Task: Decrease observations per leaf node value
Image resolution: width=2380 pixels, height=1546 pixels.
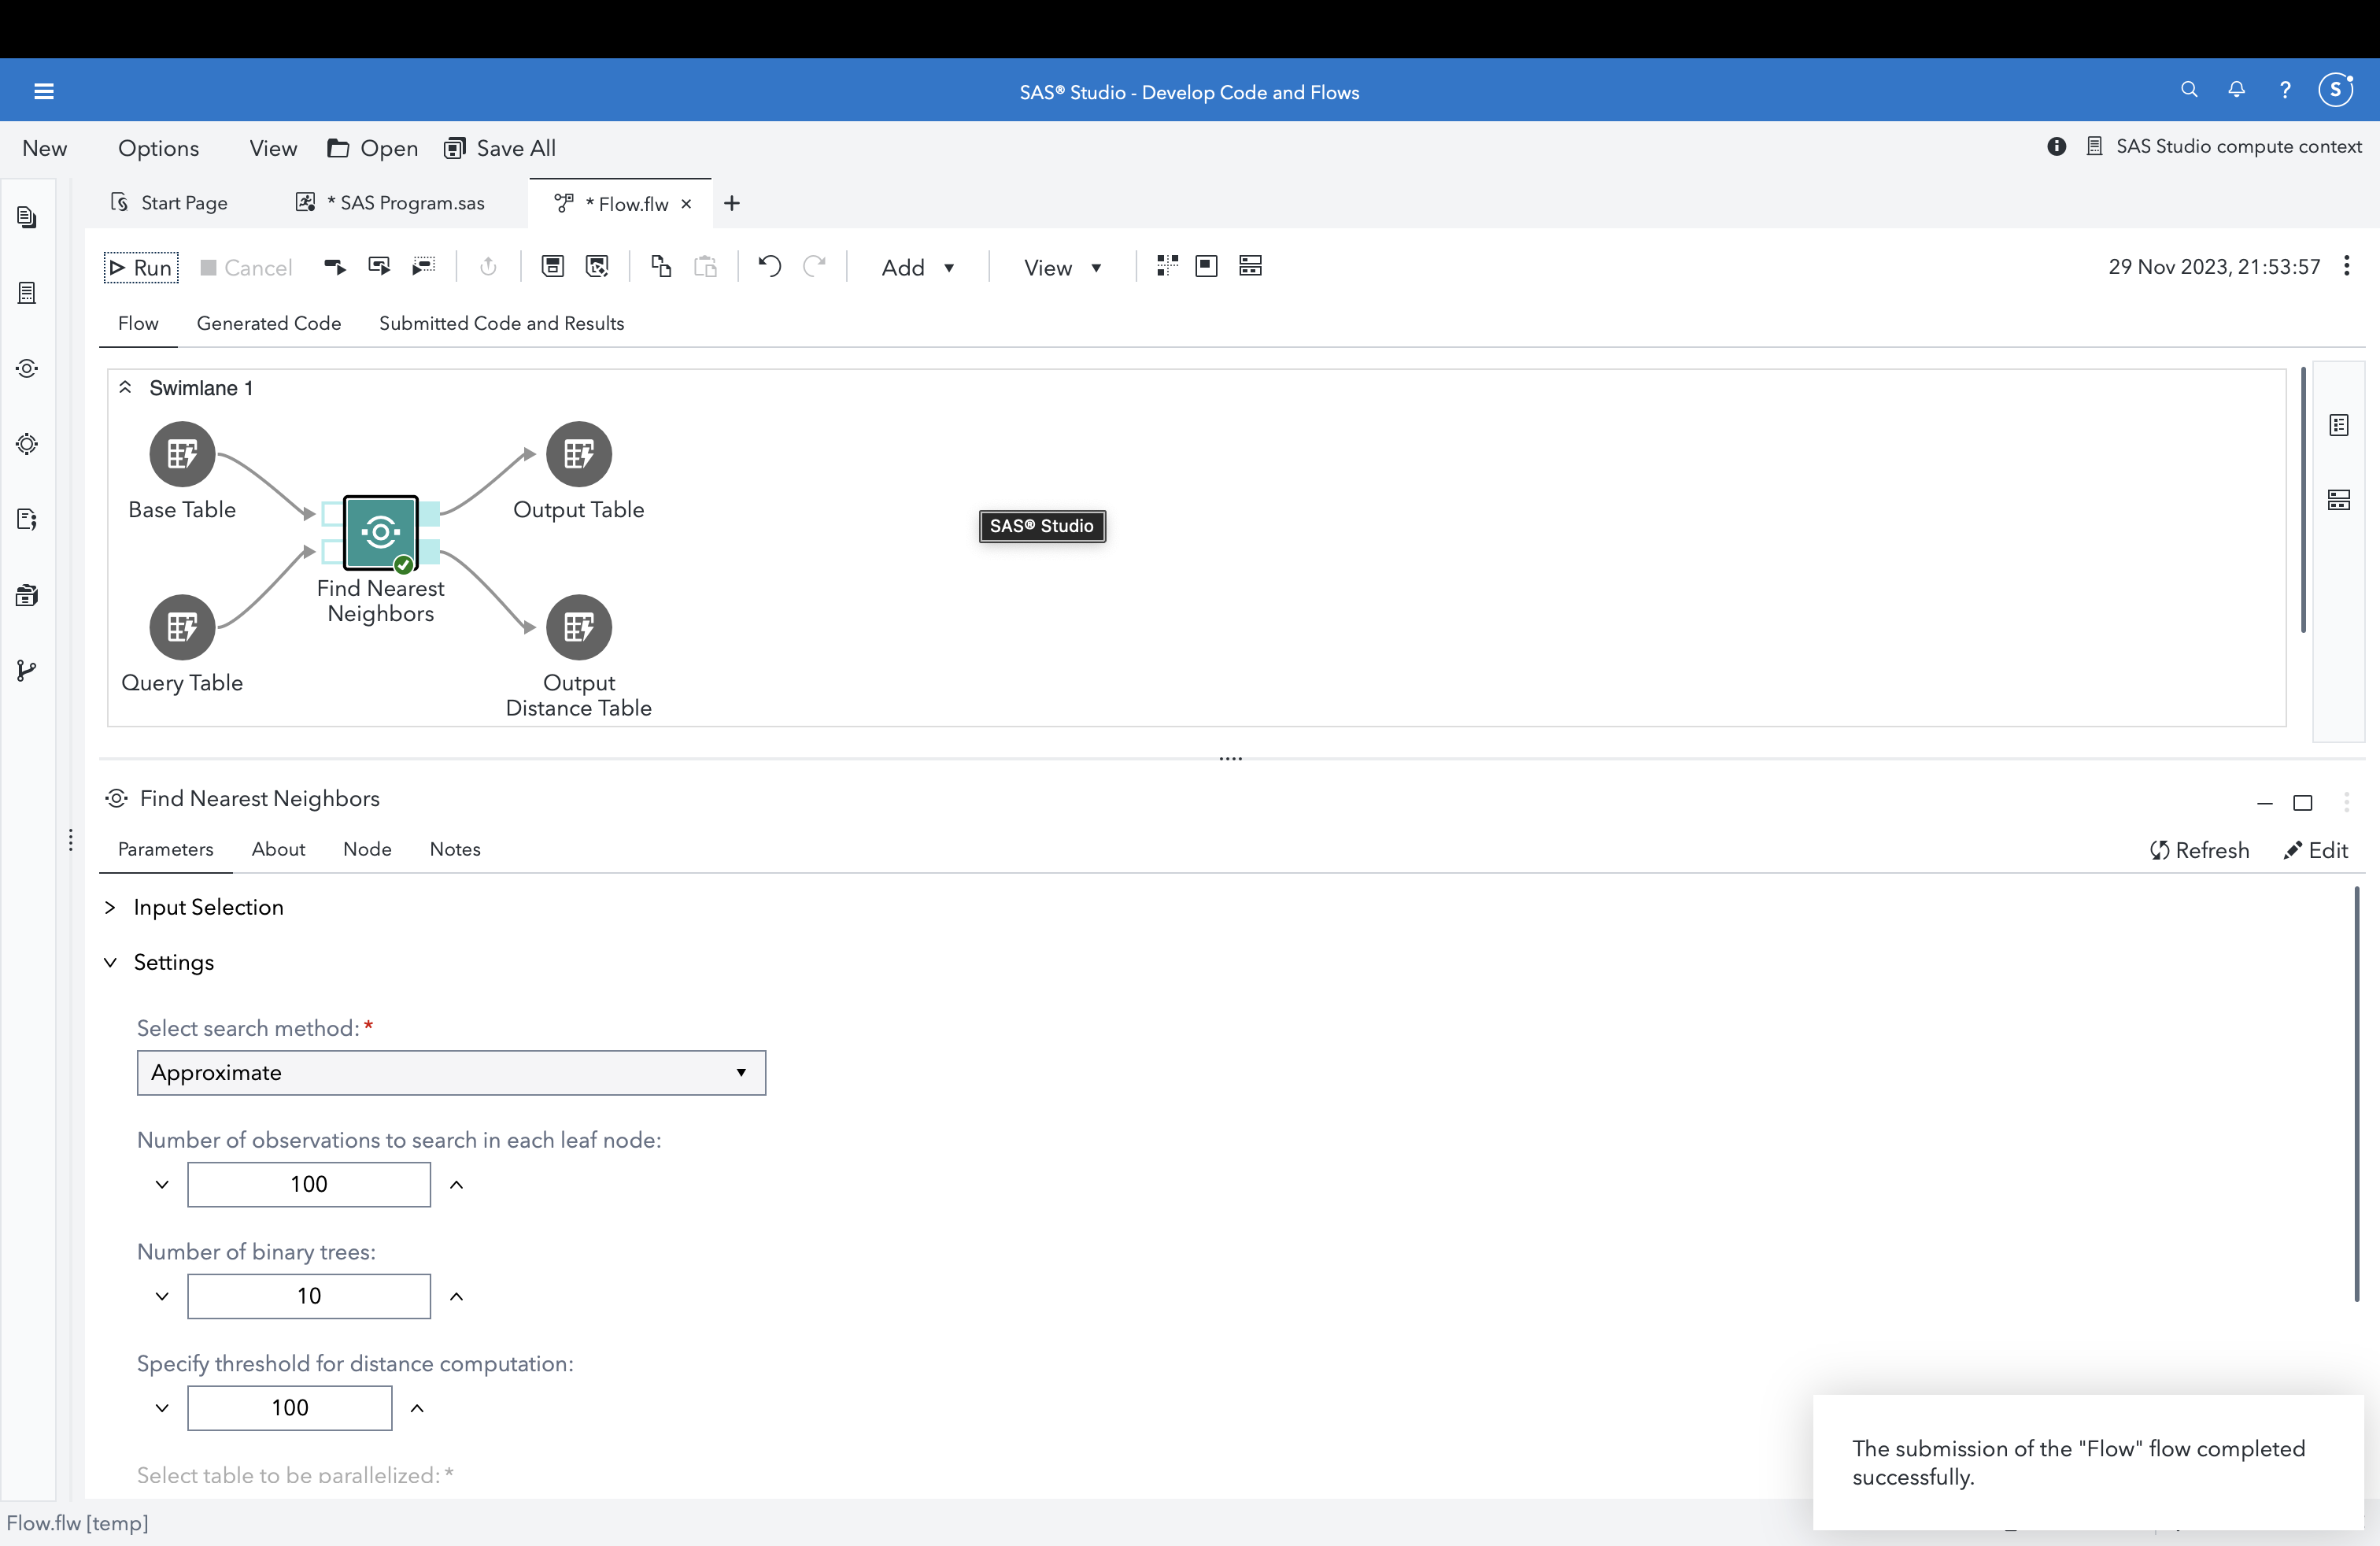Action: coord(162,1184)
